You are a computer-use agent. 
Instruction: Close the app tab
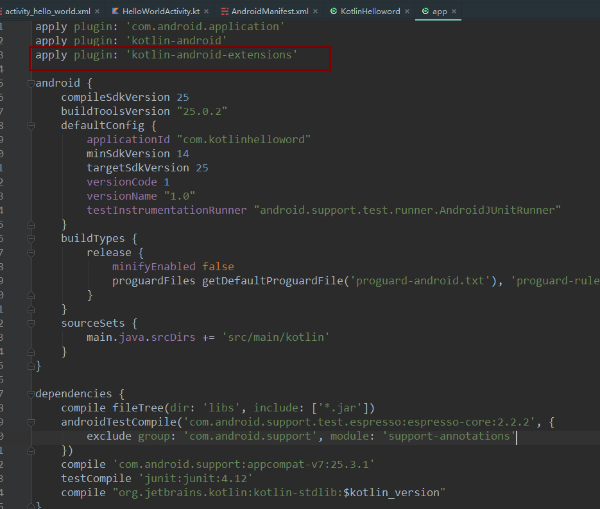click(x=454, y=12)
